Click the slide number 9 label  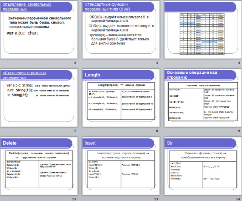[x=239, y=131]
